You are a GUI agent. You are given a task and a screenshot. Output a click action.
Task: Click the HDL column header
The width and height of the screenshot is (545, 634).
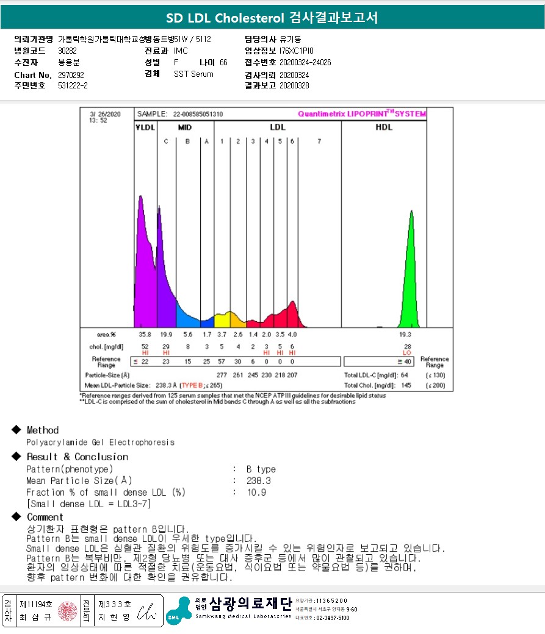(x=384, y=127)
